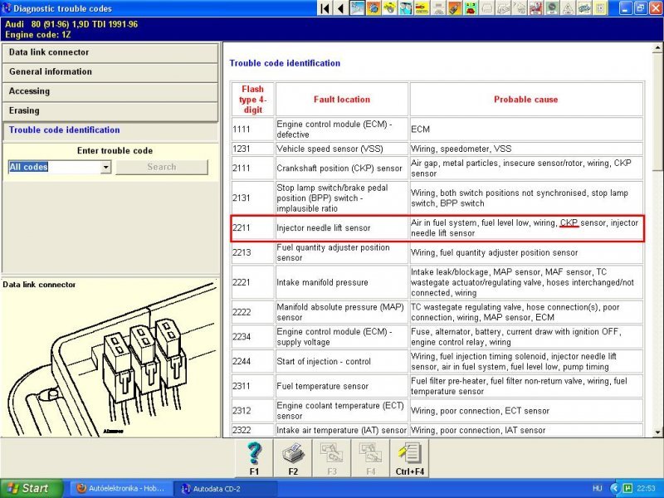Open the warning triangle toolbar icon

point(568,8)
